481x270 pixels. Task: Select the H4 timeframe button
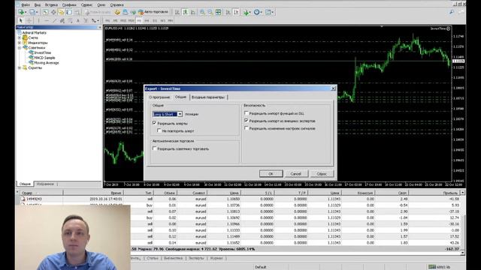click(x=147, y=20)
